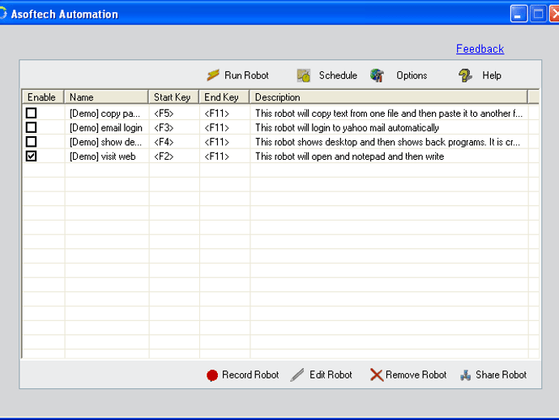Click the <F11> end key in the show de... row
This screenshot has height=420, width=559.
pos(217,142)
